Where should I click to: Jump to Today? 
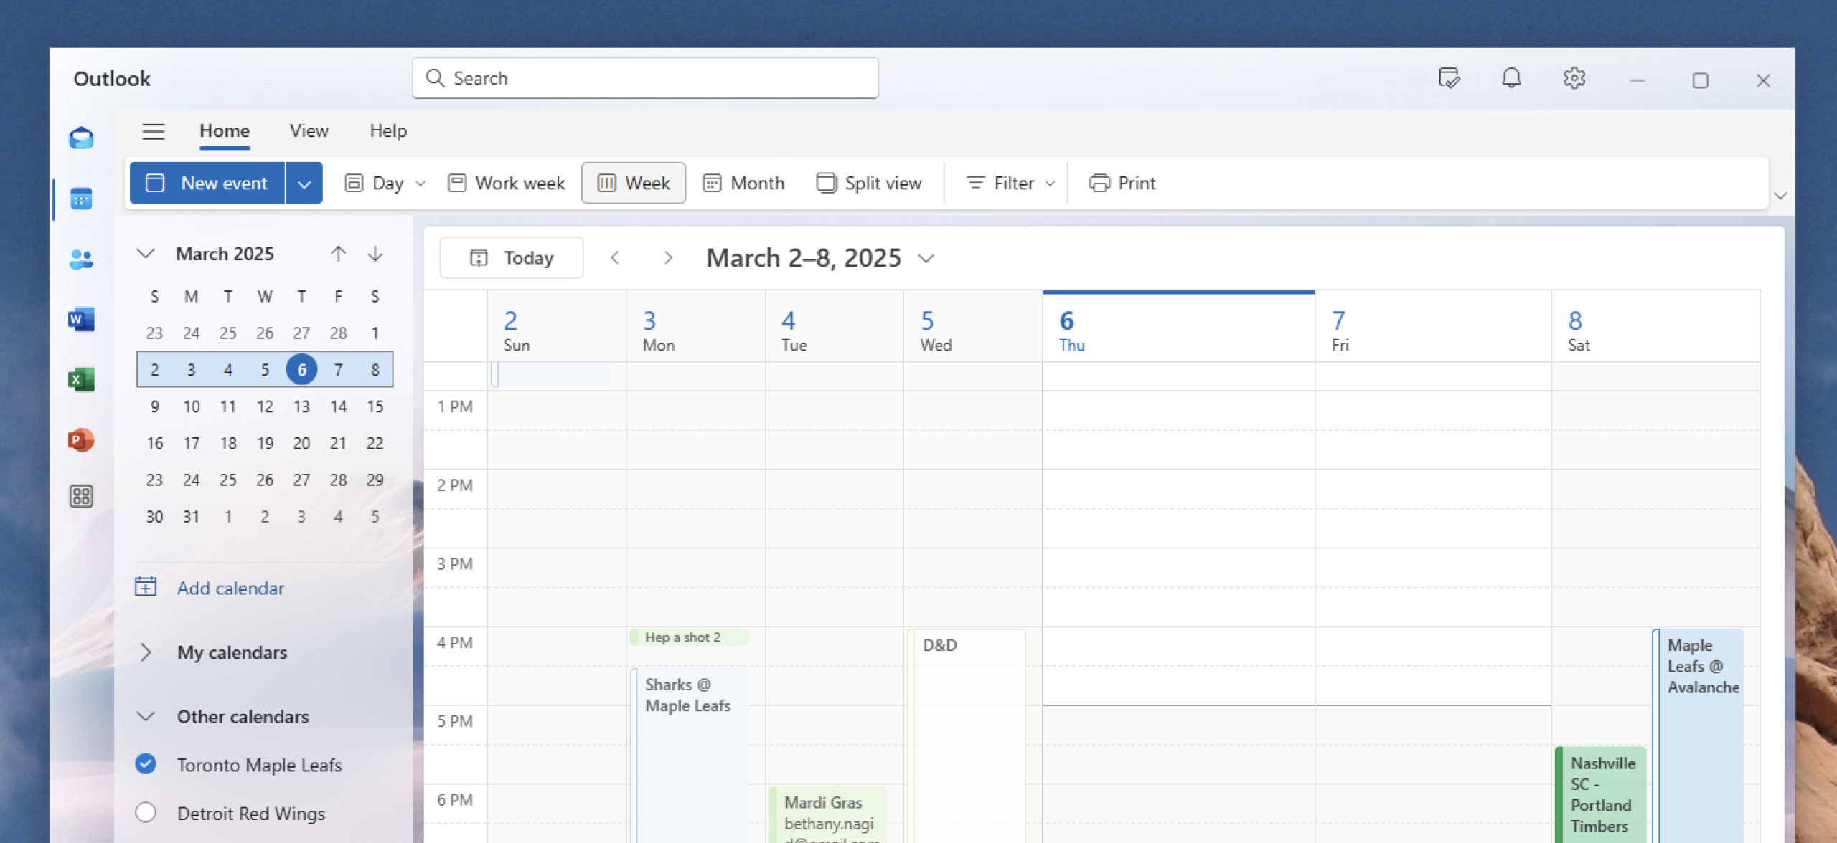(x=512, y=258)
